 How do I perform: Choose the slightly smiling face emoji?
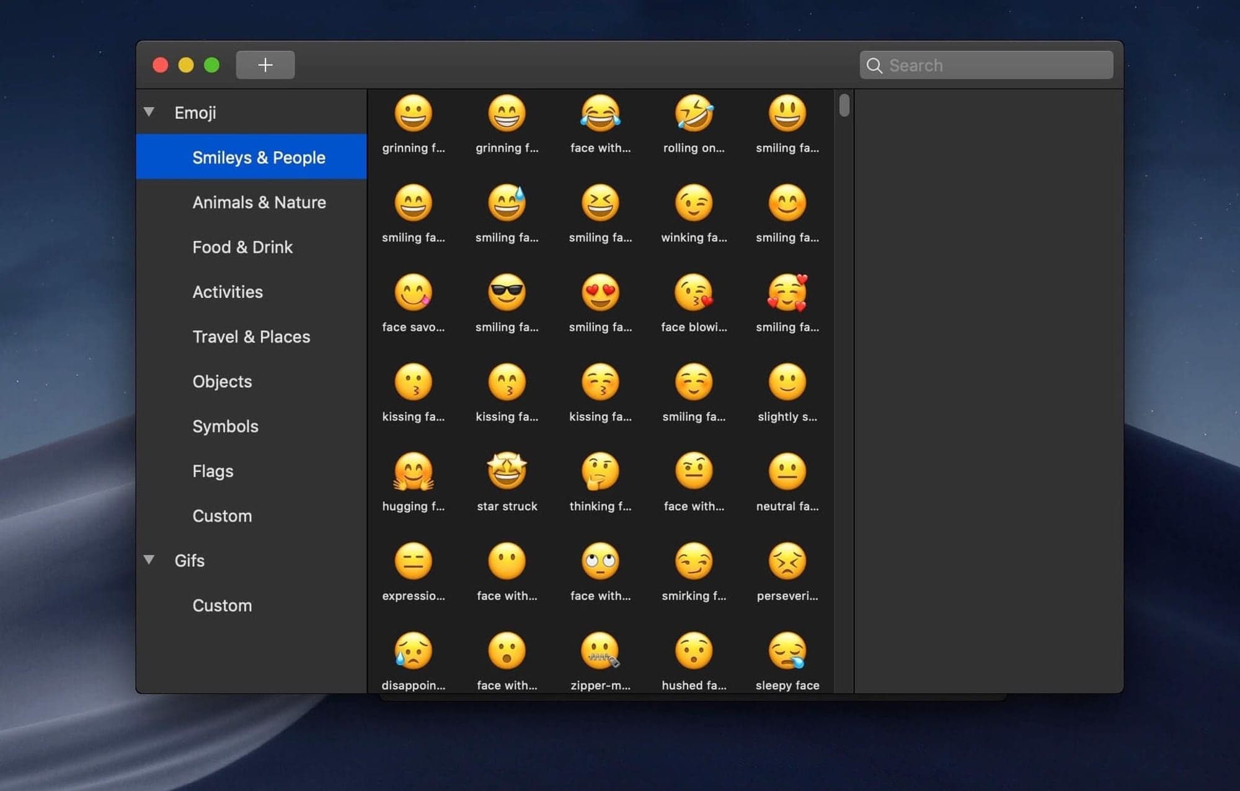(787, 382)
